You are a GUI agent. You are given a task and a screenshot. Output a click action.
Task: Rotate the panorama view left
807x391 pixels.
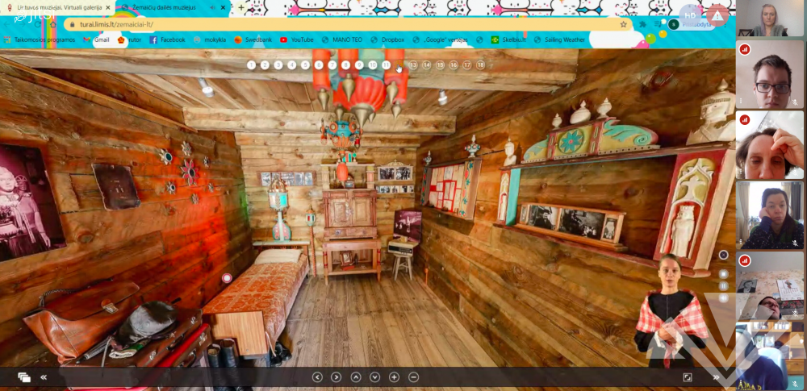point(317,377)
